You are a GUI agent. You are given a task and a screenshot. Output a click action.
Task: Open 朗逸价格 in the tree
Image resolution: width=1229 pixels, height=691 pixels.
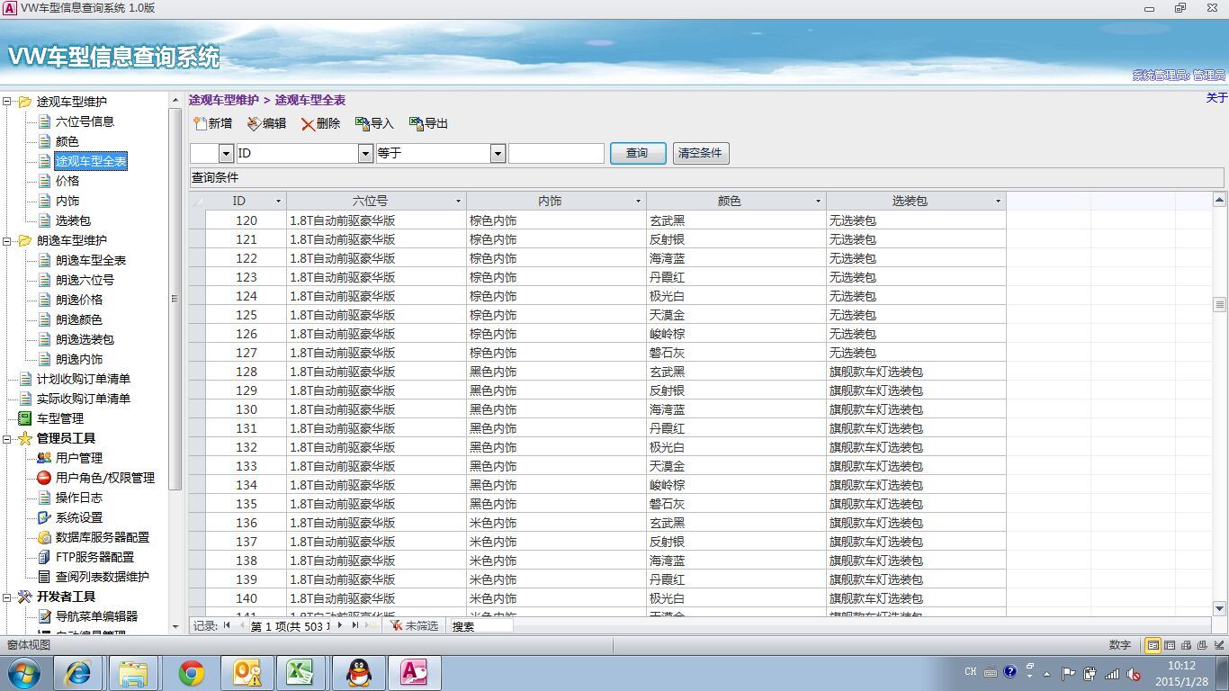coord(79,300)
